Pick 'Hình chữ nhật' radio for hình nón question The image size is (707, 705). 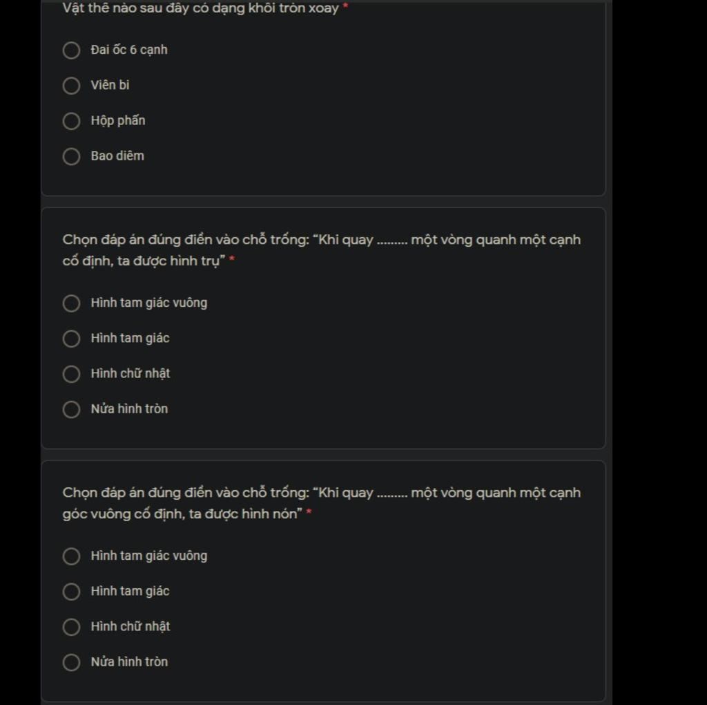click(x=72, y=627)
